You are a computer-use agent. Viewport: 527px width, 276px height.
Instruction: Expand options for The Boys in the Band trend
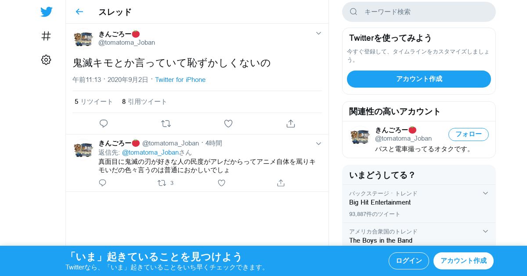pyautogui.click(x=485, y=231)
